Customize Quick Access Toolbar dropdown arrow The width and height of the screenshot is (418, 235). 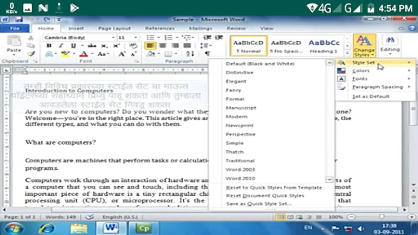pyautogui.click(x=59, y=19)
